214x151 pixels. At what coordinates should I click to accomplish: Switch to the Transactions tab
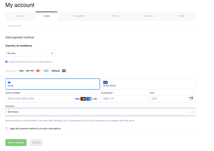tap(79, 16)
